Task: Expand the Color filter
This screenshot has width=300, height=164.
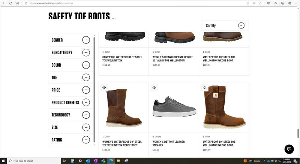Action: point(86,65)
